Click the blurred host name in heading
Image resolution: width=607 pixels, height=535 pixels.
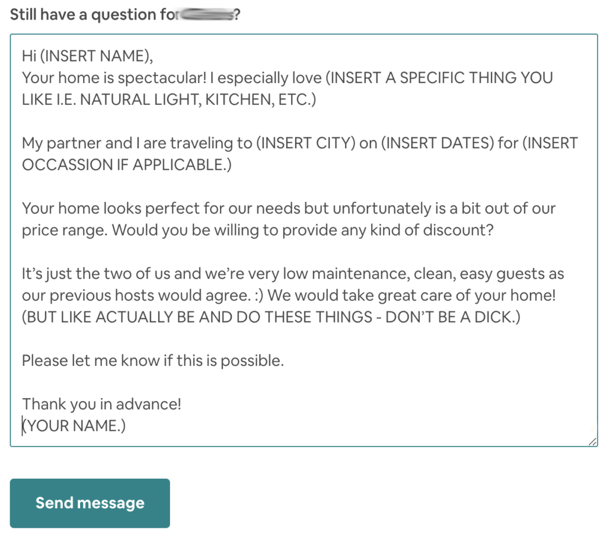207,15
